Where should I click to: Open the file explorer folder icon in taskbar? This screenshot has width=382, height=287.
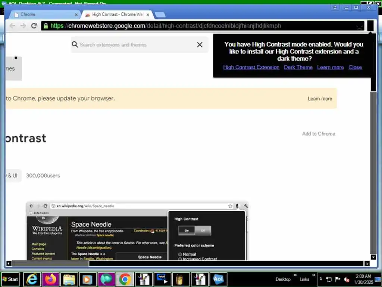(x=69, y=279)
